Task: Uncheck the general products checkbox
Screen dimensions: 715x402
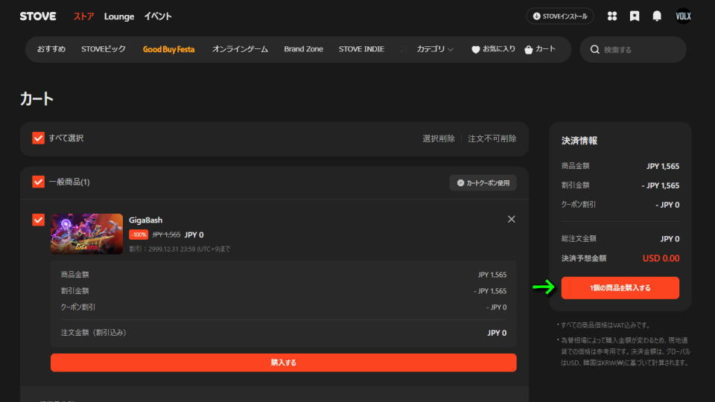Action: (39, 182)
